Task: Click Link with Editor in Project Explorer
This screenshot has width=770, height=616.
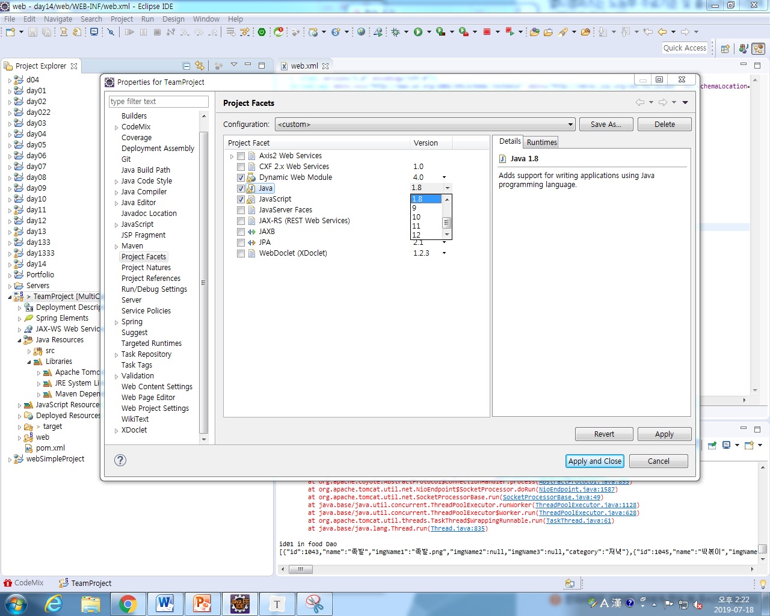Action: [x=200, y=66]
